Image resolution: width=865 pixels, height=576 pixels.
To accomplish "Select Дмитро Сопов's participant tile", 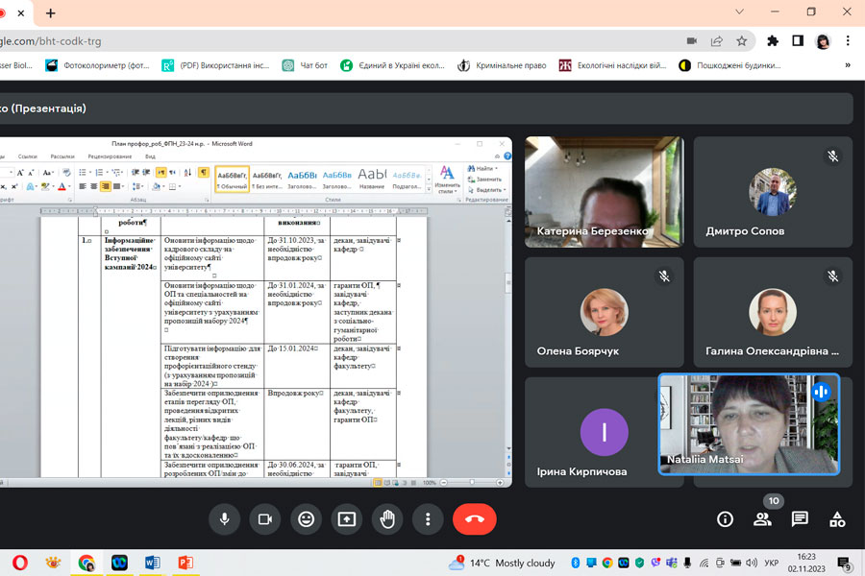I will pos(773,192).
